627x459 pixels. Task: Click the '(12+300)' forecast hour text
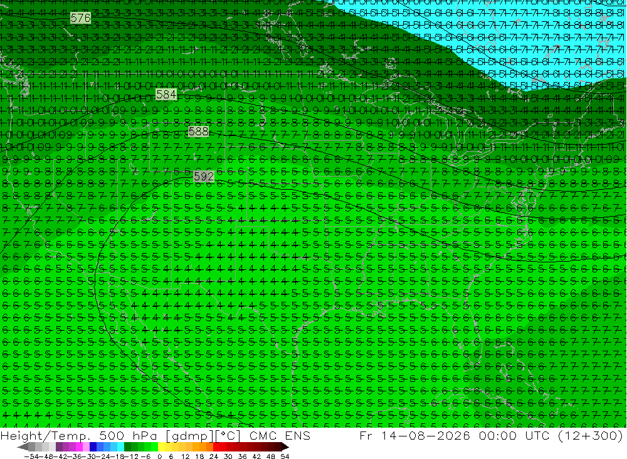tap(590, 435)
